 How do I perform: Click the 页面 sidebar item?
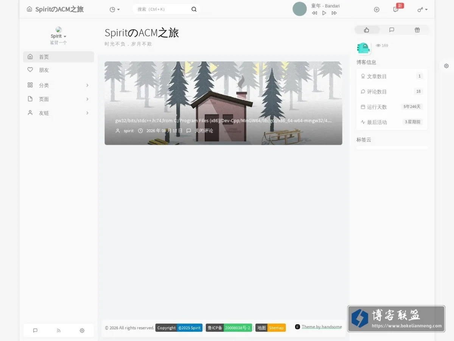pyautogui.click(x=59, y=99)
